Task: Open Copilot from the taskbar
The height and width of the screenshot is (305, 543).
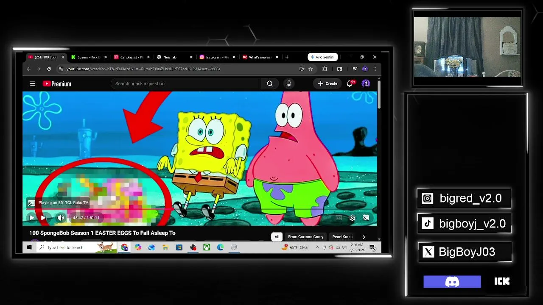Action: [x=138, y=247]
